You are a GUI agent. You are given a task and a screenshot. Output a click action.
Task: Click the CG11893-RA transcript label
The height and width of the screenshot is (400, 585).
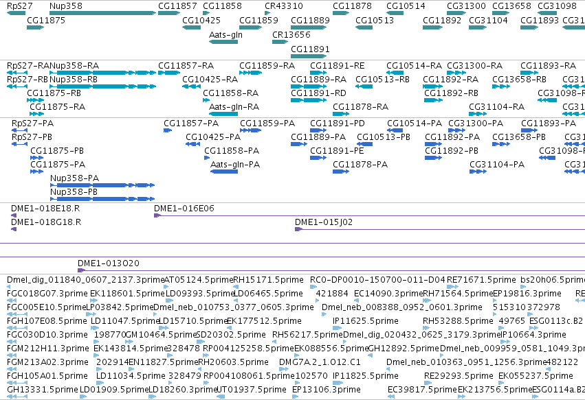[549, 66]
